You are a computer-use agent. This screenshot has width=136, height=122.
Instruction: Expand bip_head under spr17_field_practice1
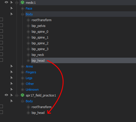[x=28, y=113]
